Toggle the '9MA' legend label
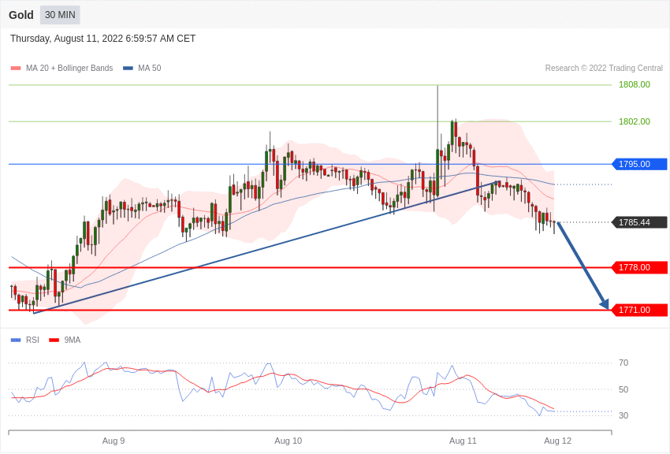 [73, 340]
